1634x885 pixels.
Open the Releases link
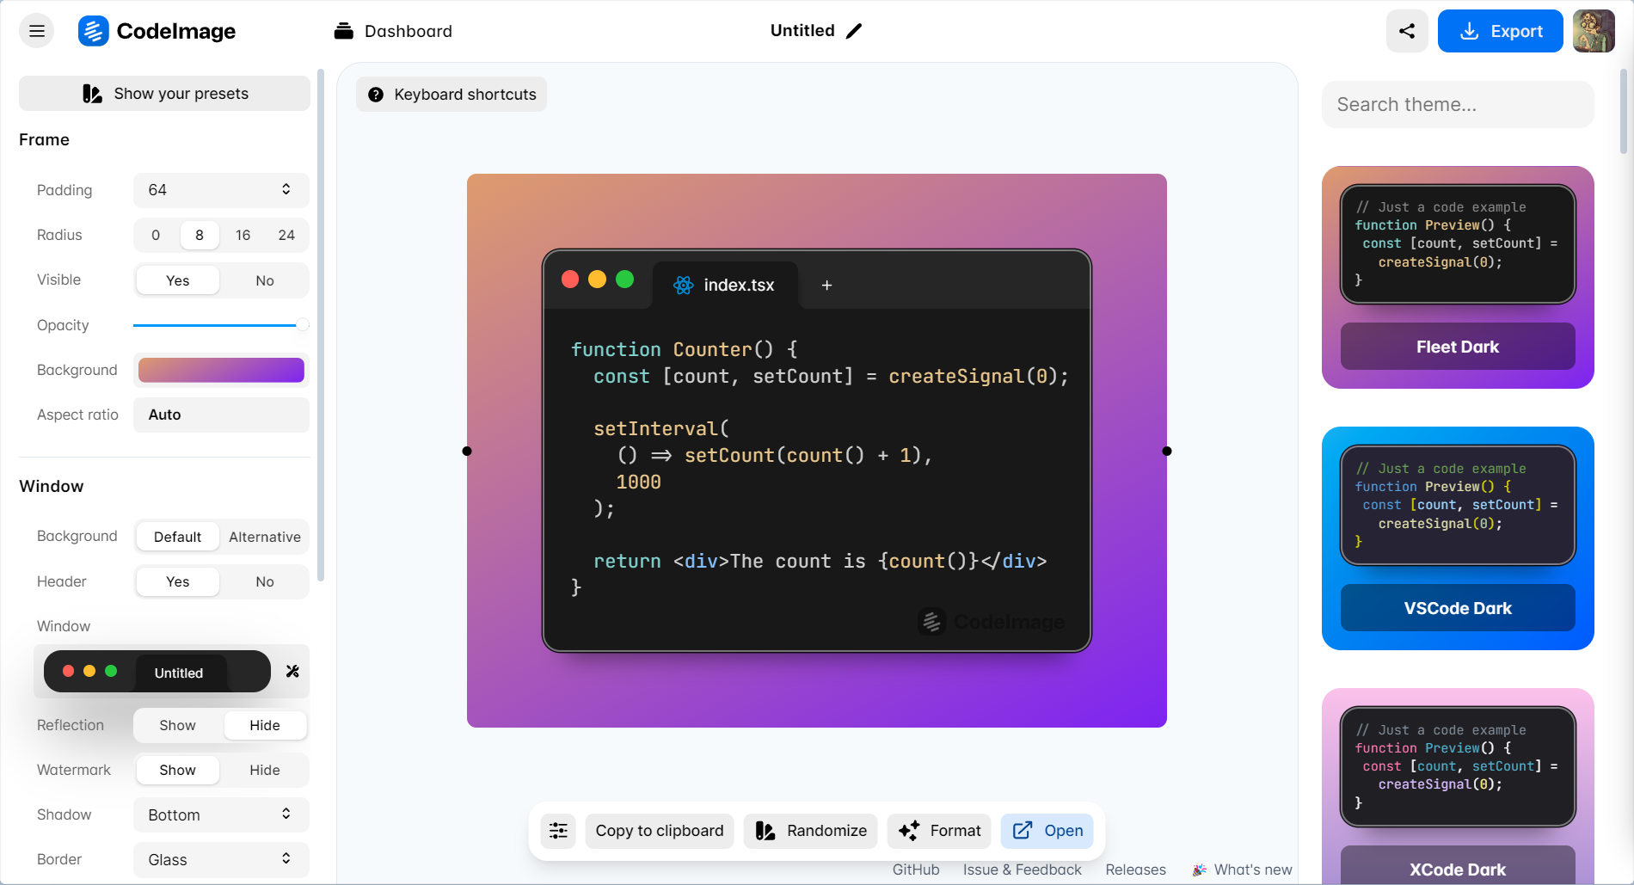pyautogui.click(x=1136, y=870)
